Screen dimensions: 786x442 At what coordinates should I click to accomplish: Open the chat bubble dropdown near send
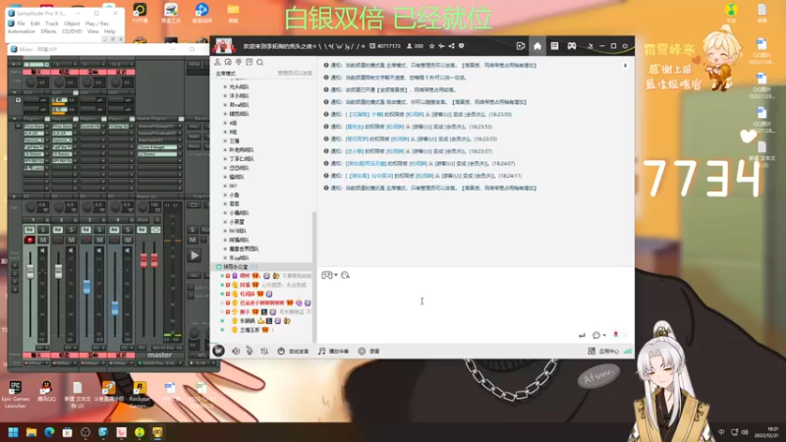(599, 335)
